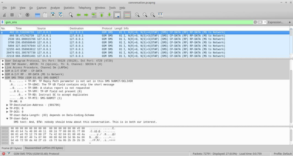Open the Telephony menu
Viewport: 293px width, 156px height.
click(85, 8)
